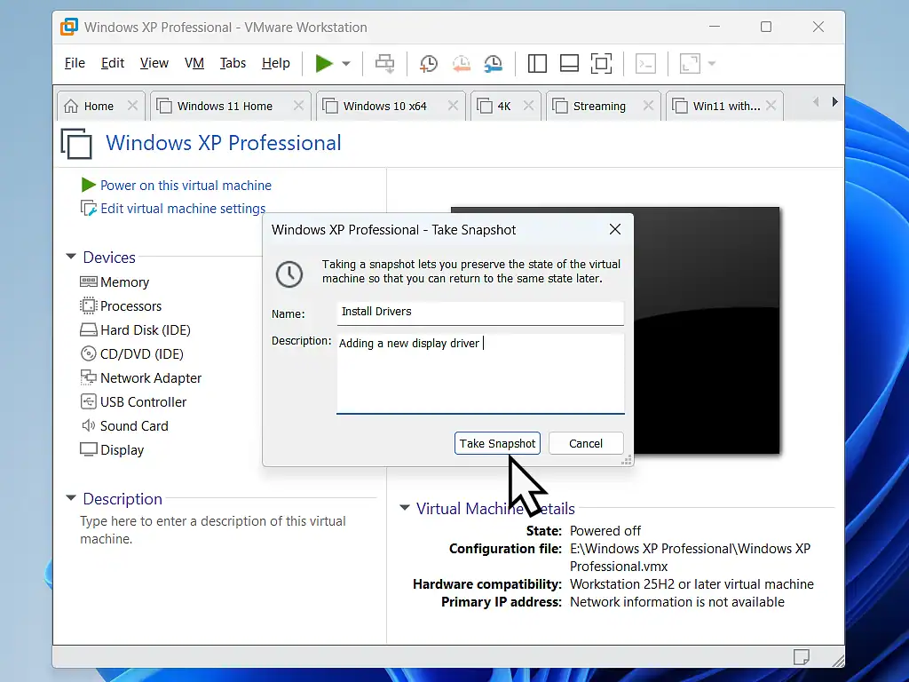Select the USB Controller device
This screenshot has width=909, height=682.
[133, 402]
